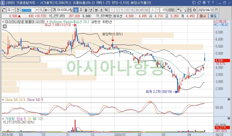Click the 60 interval button
Viewport: 232px width, 136px height.
click(x=147, y=10)
